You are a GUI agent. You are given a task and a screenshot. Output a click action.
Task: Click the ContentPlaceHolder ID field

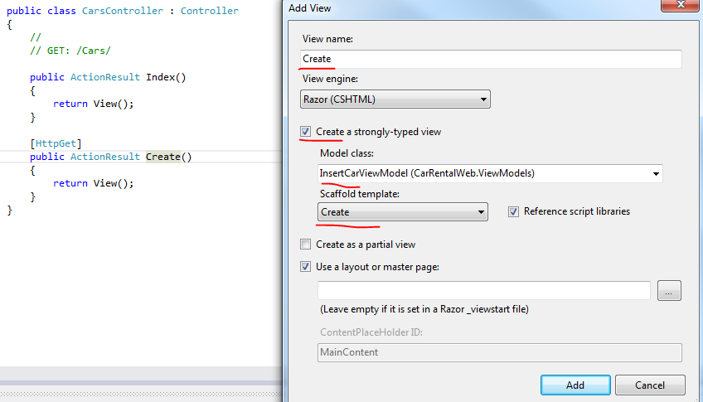(x=499, y=352)
